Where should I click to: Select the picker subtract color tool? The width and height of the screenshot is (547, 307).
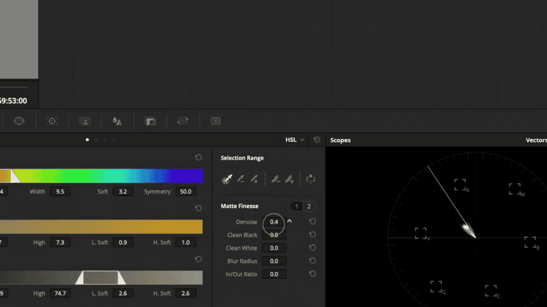point(241,179)
